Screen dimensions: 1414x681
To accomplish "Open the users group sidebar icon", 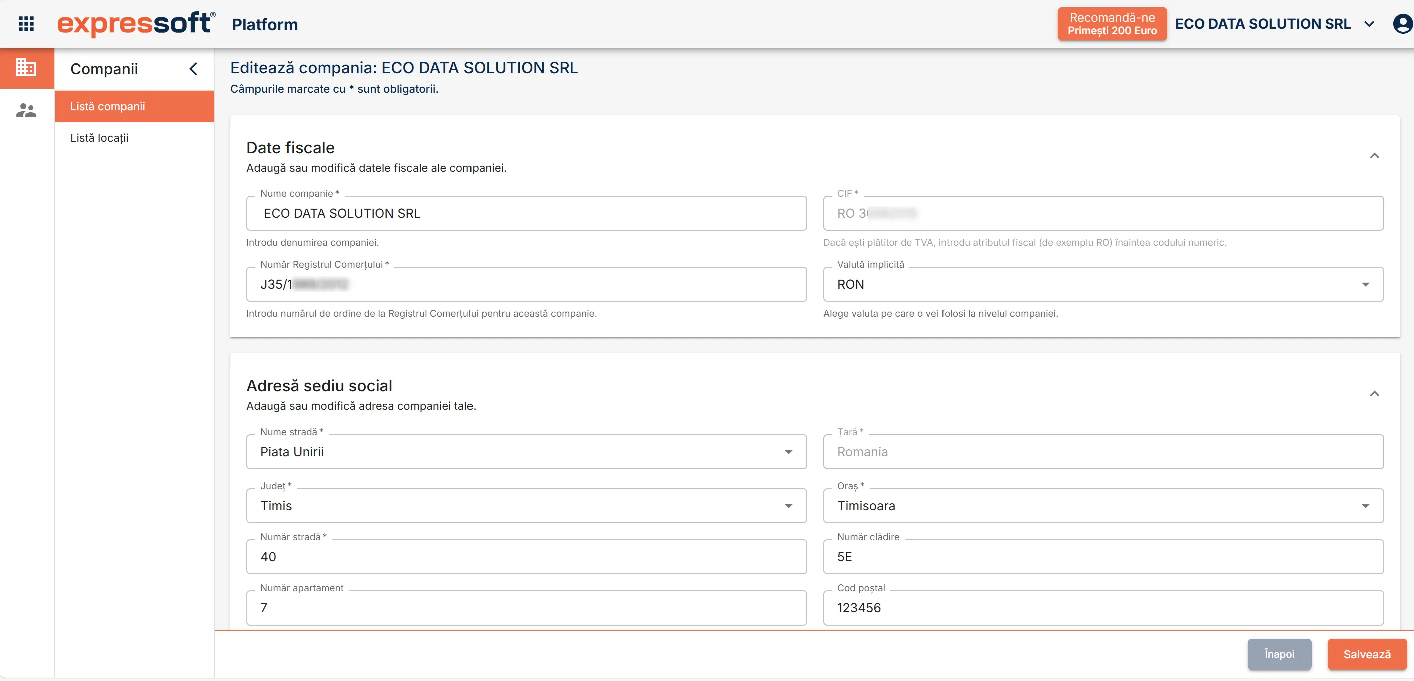I will (x=26, y=110).
